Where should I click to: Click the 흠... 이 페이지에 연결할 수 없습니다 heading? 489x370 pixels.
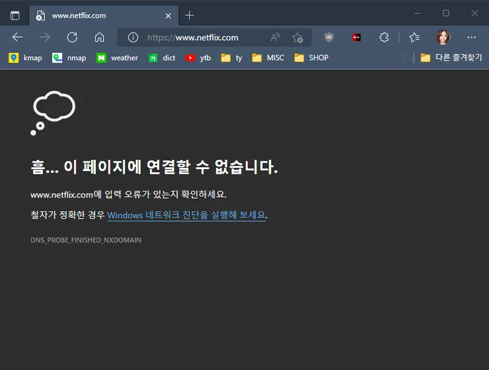[x=154, y=166]
